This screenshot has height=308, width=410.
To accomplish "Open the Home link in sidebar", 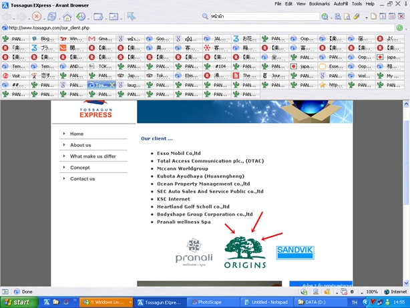I will coord(77,134).
